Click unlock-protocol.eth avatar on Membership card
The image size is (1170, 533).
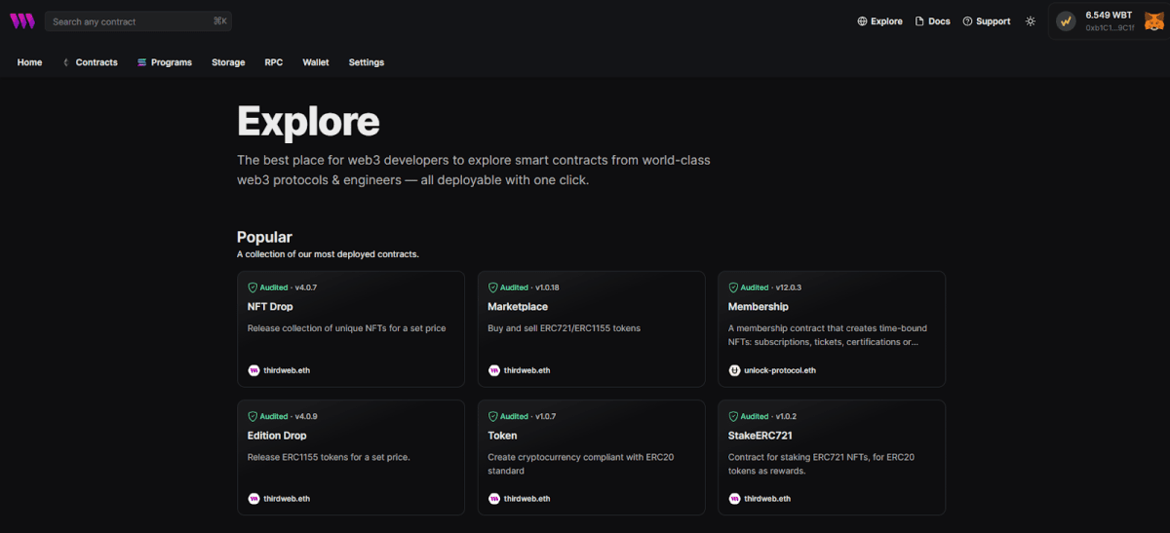click(x=734, y=370)
